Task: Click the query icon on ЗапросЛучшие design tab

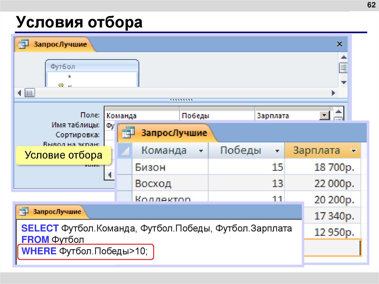Action: (23, 44)
